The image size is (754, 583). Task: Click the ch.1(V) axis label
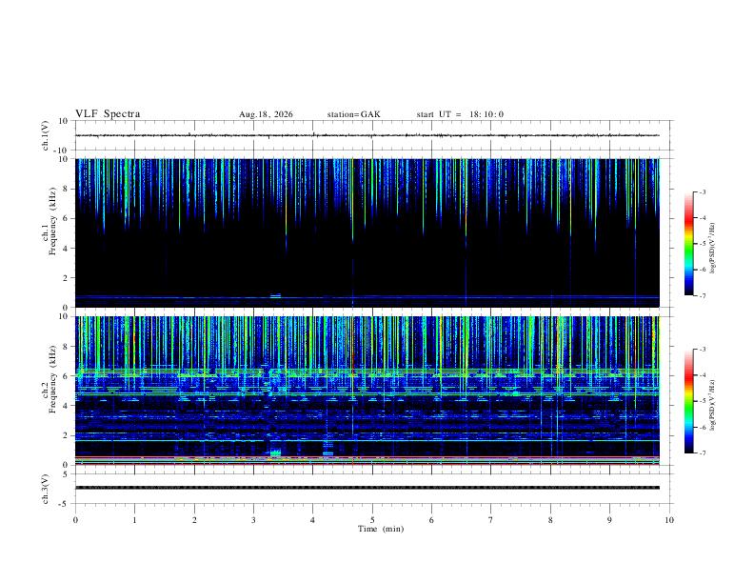[x=46, y=135]
